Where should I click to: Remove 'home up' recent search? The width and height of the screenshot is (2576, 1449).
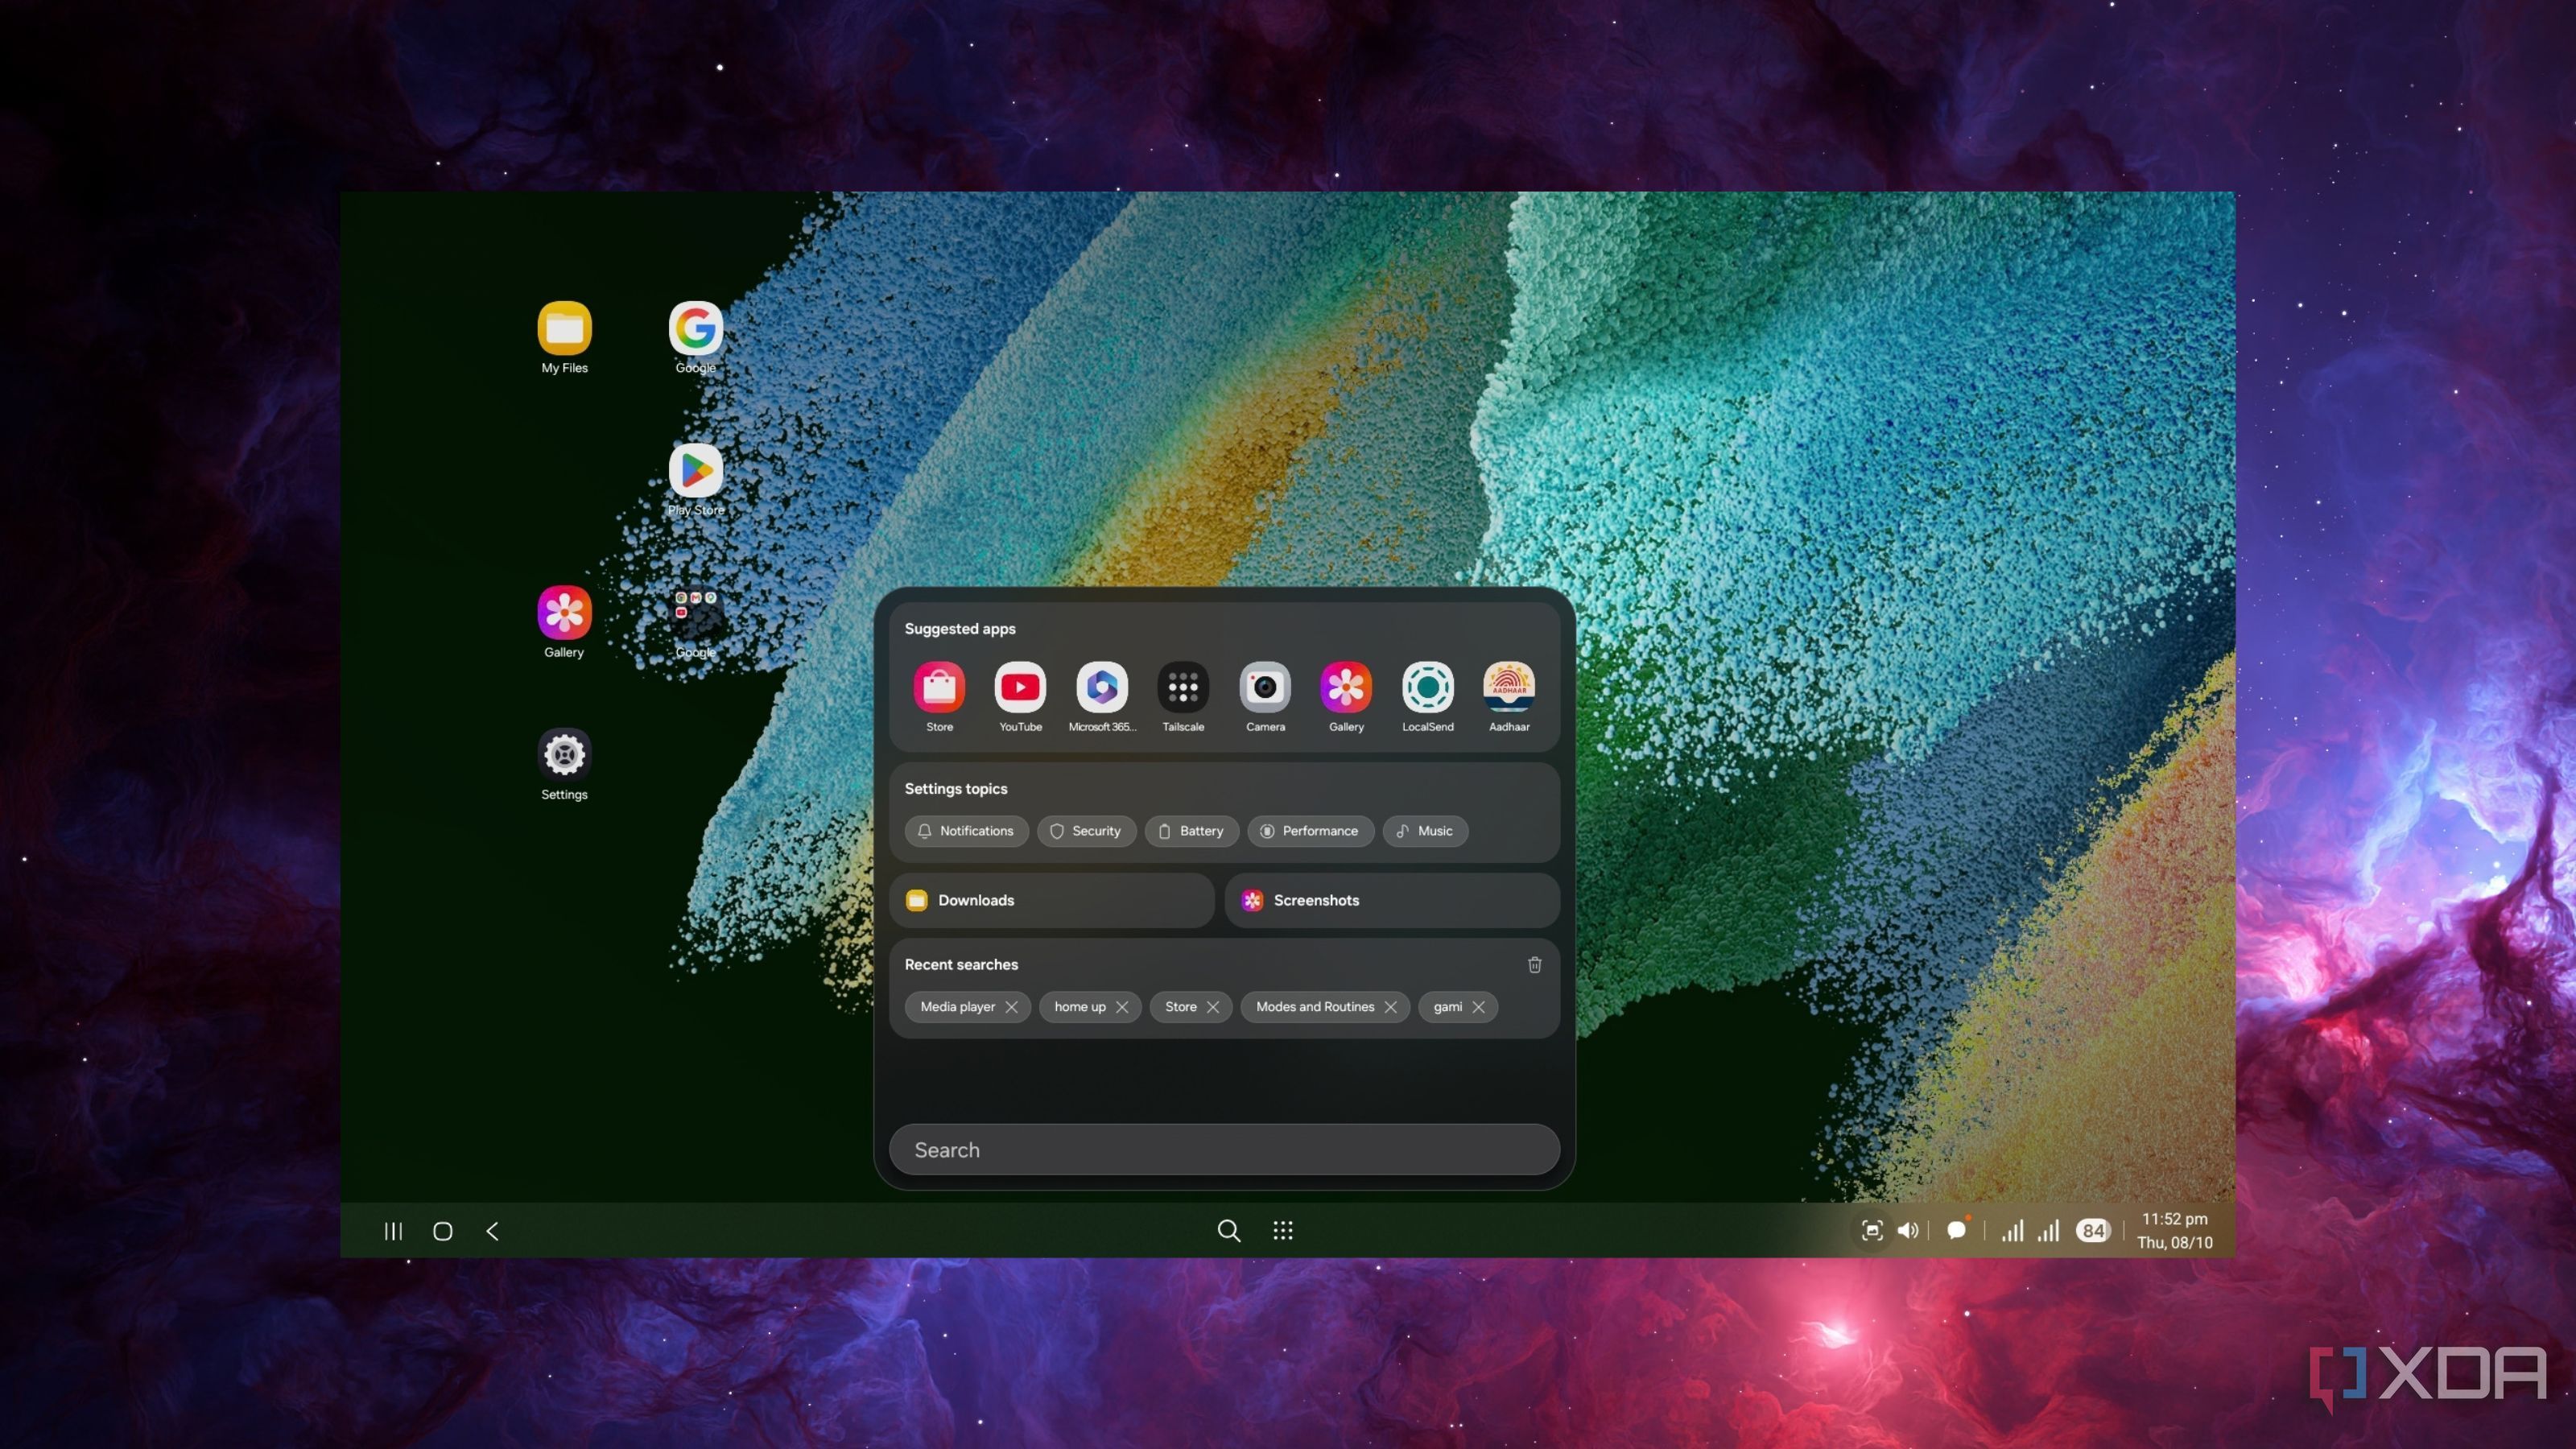(x=1122, y=1007)
